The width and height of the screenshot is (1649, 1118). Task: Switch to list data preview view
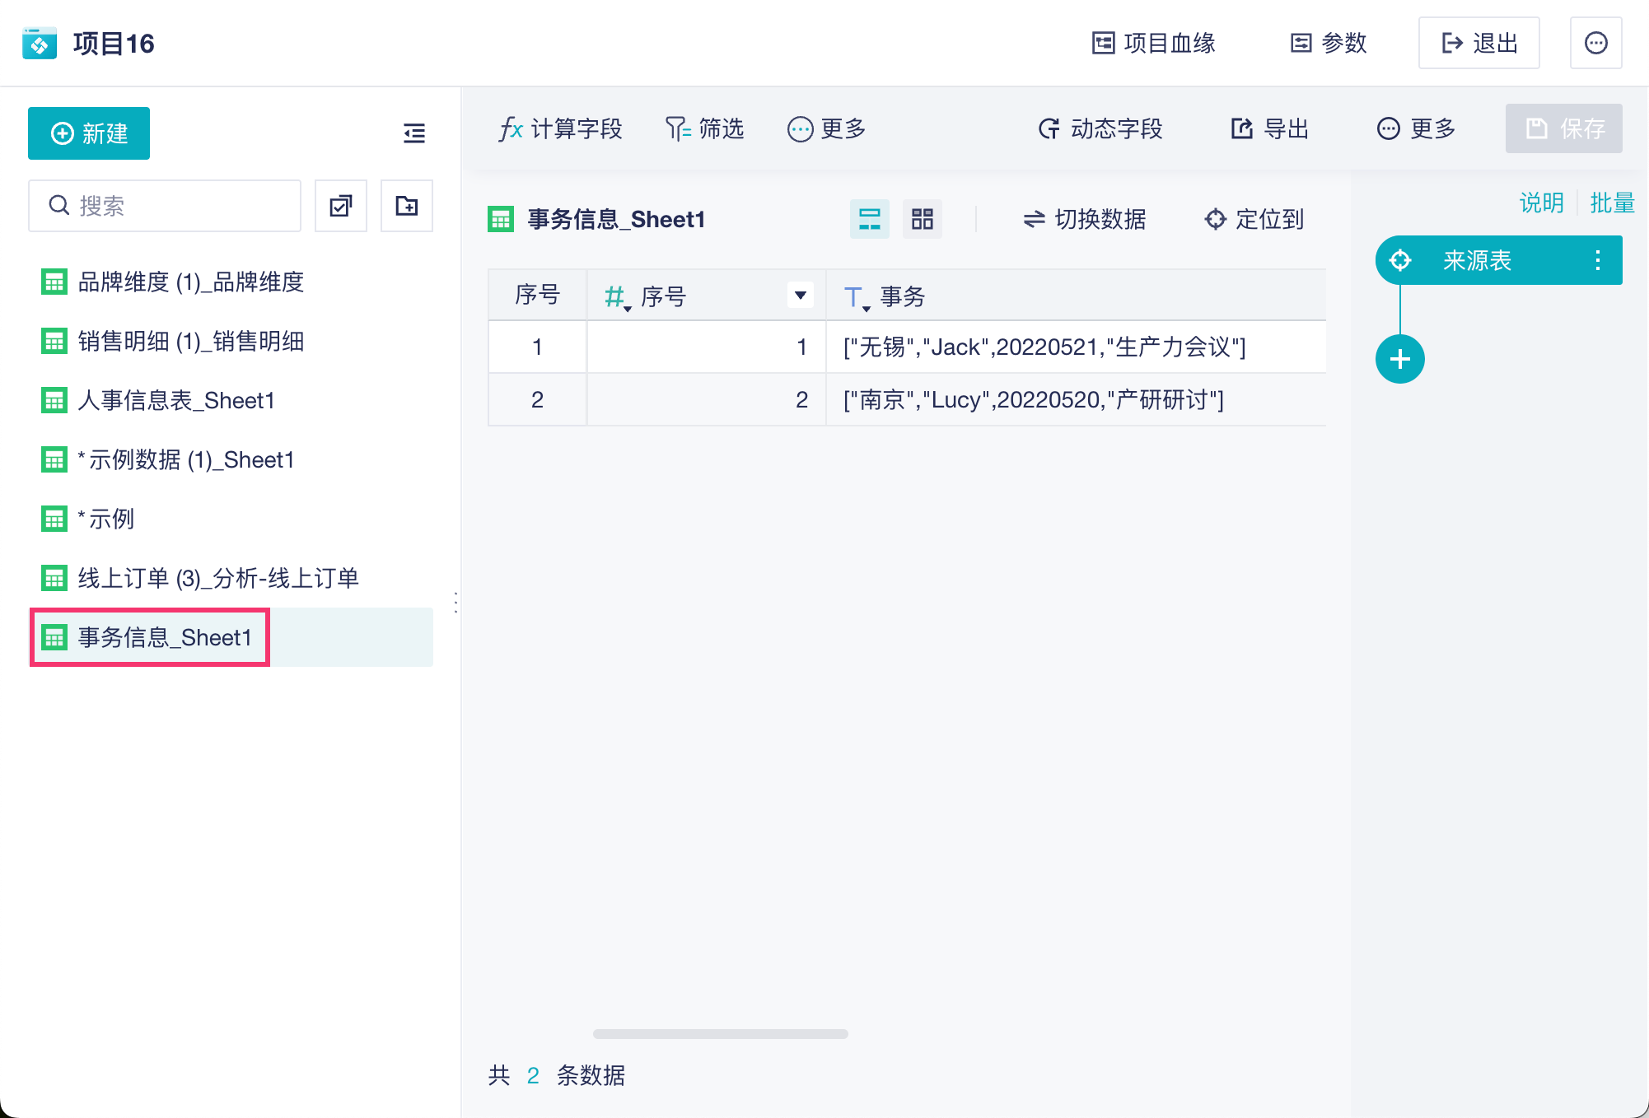[x=869, y=219]
